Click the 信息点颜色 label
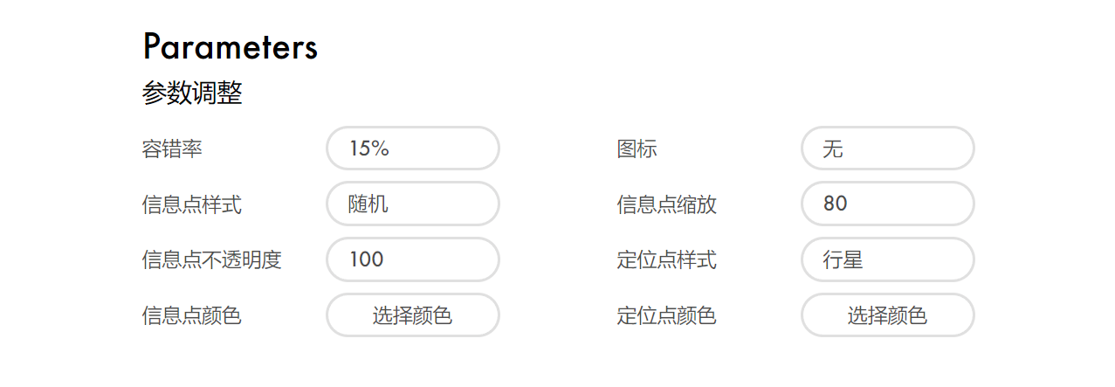1115x387 pixels. tap(191, 316)
